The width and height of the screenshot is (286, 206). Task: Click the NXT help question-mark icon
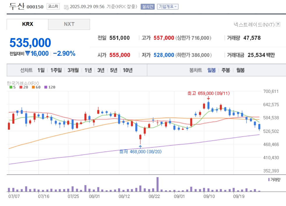tap(278, 24)
